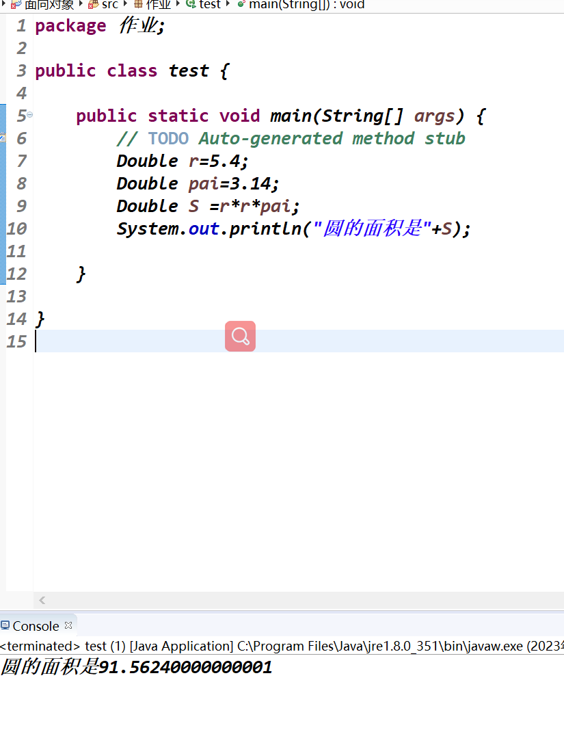Click 'System' on line 10

(x=148, y=229)
